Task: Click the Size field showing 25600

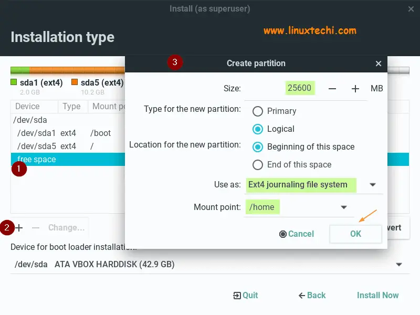Action: pyautogui.click(x=300, y=88)
